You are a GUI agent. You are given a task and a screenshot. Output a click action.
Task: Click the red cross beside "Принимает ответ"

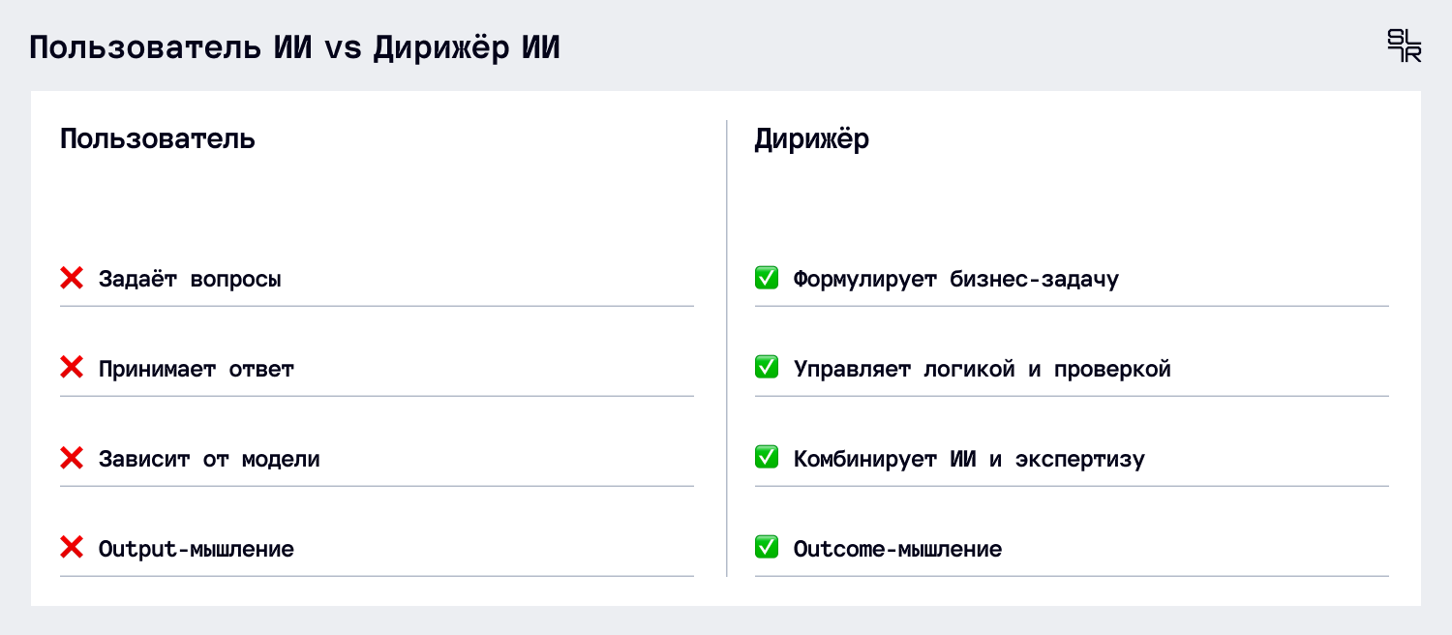[72, 368]
